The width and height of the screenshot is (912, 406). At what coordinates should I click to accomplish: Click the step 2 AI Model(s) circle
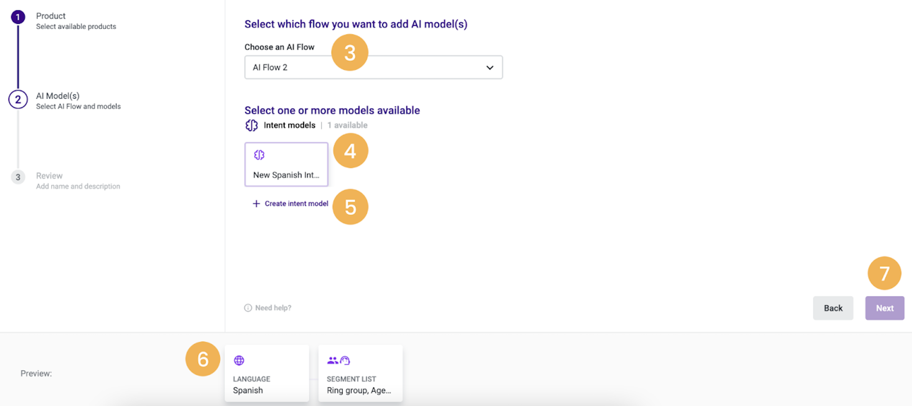(18, 100)
